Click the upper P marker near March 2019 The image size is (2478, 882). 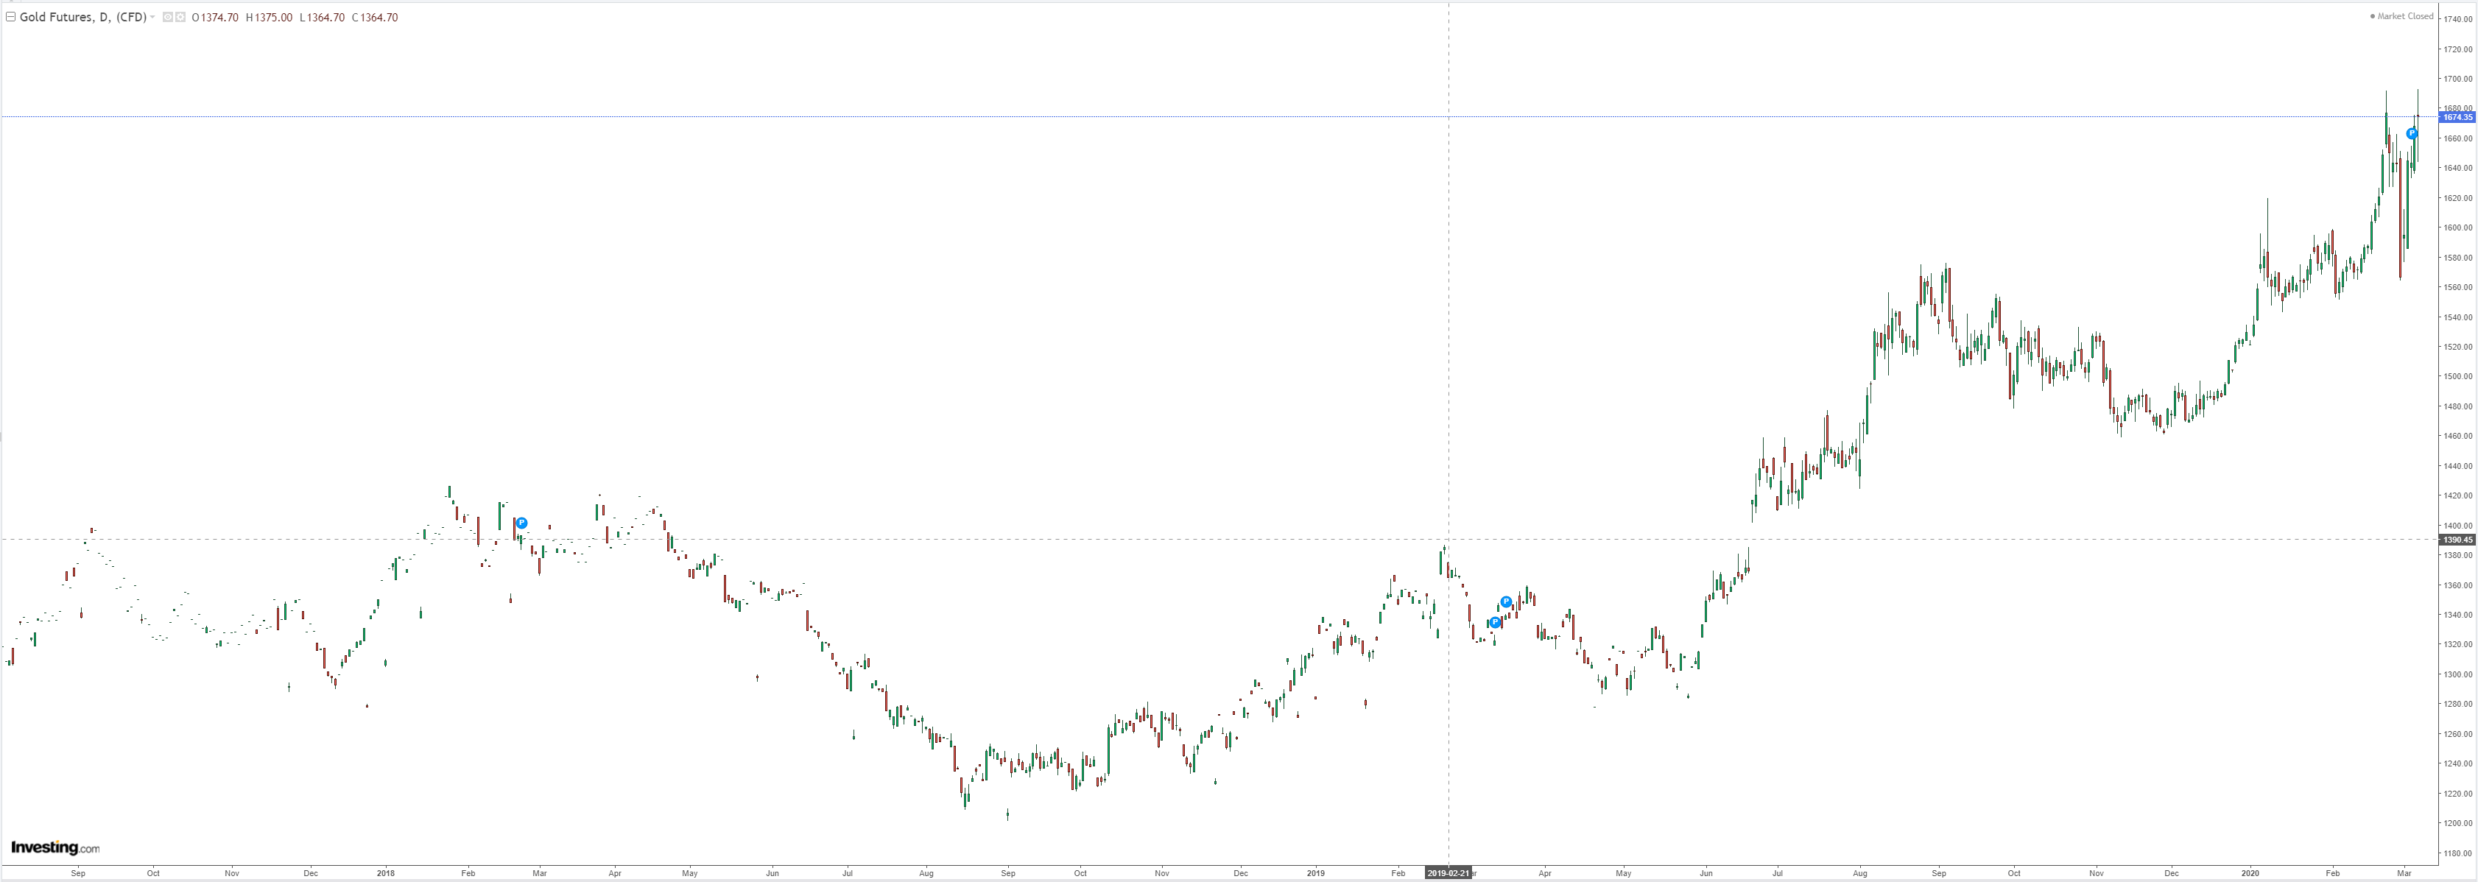click(1505, 602)
